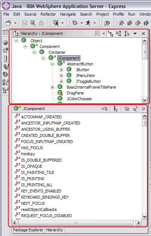Collapse the JComponent tree node
The width and height of the screenshot is (151, 236).
pyautogui.click(x=43, y=58)
